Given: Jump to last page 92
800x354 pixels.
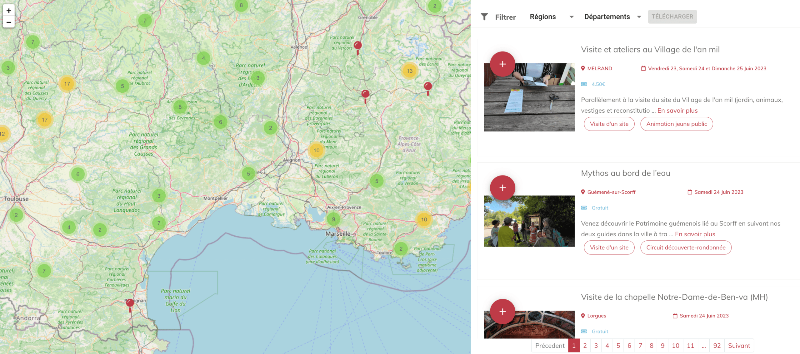Looking at the screenshot, I should coord(717,346).
